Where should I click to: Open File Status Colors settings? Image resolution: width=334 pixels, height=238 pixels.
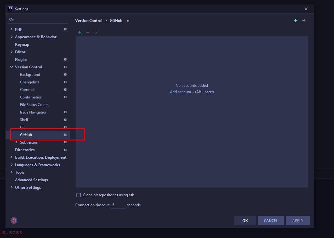click(34, 105)
